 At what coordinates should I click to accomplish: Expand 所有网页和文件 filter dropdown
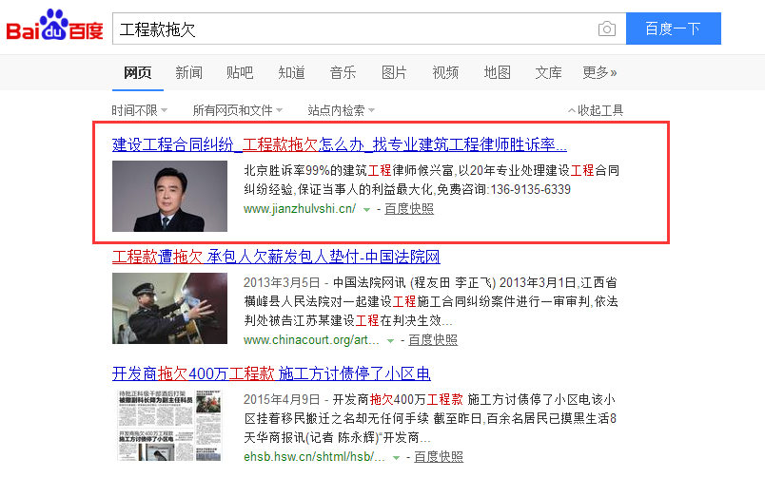pos(238,110)
